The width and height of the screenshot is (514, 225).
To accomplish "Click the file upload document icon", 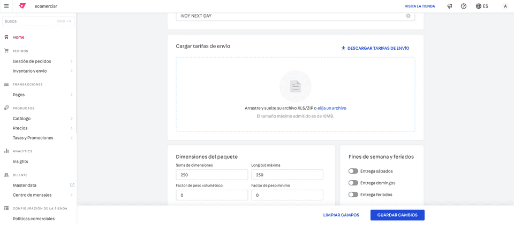I will point(295,86).
